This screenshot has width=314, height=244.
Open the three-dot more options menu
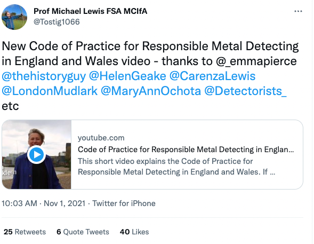pyautogui.click(x=298, y=11)
